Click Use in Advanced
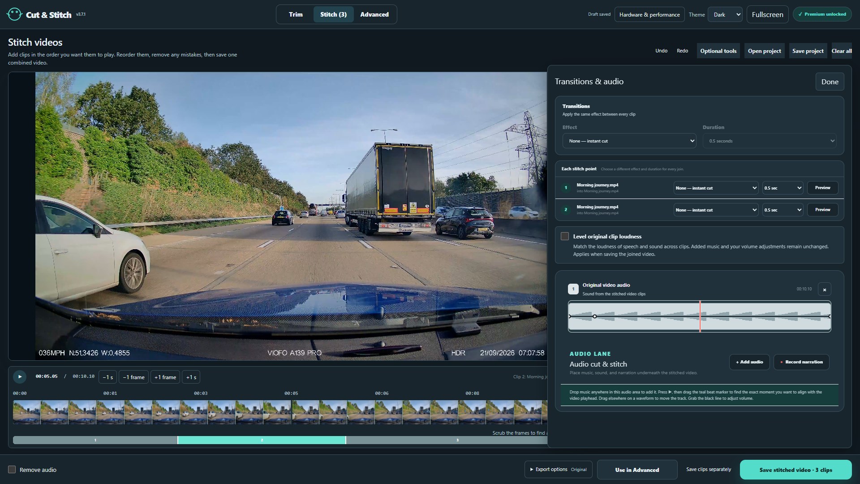 pos(637,470)
